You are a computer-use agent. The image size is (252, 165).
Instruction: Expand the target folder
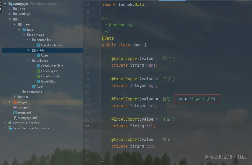pos(10,102)
